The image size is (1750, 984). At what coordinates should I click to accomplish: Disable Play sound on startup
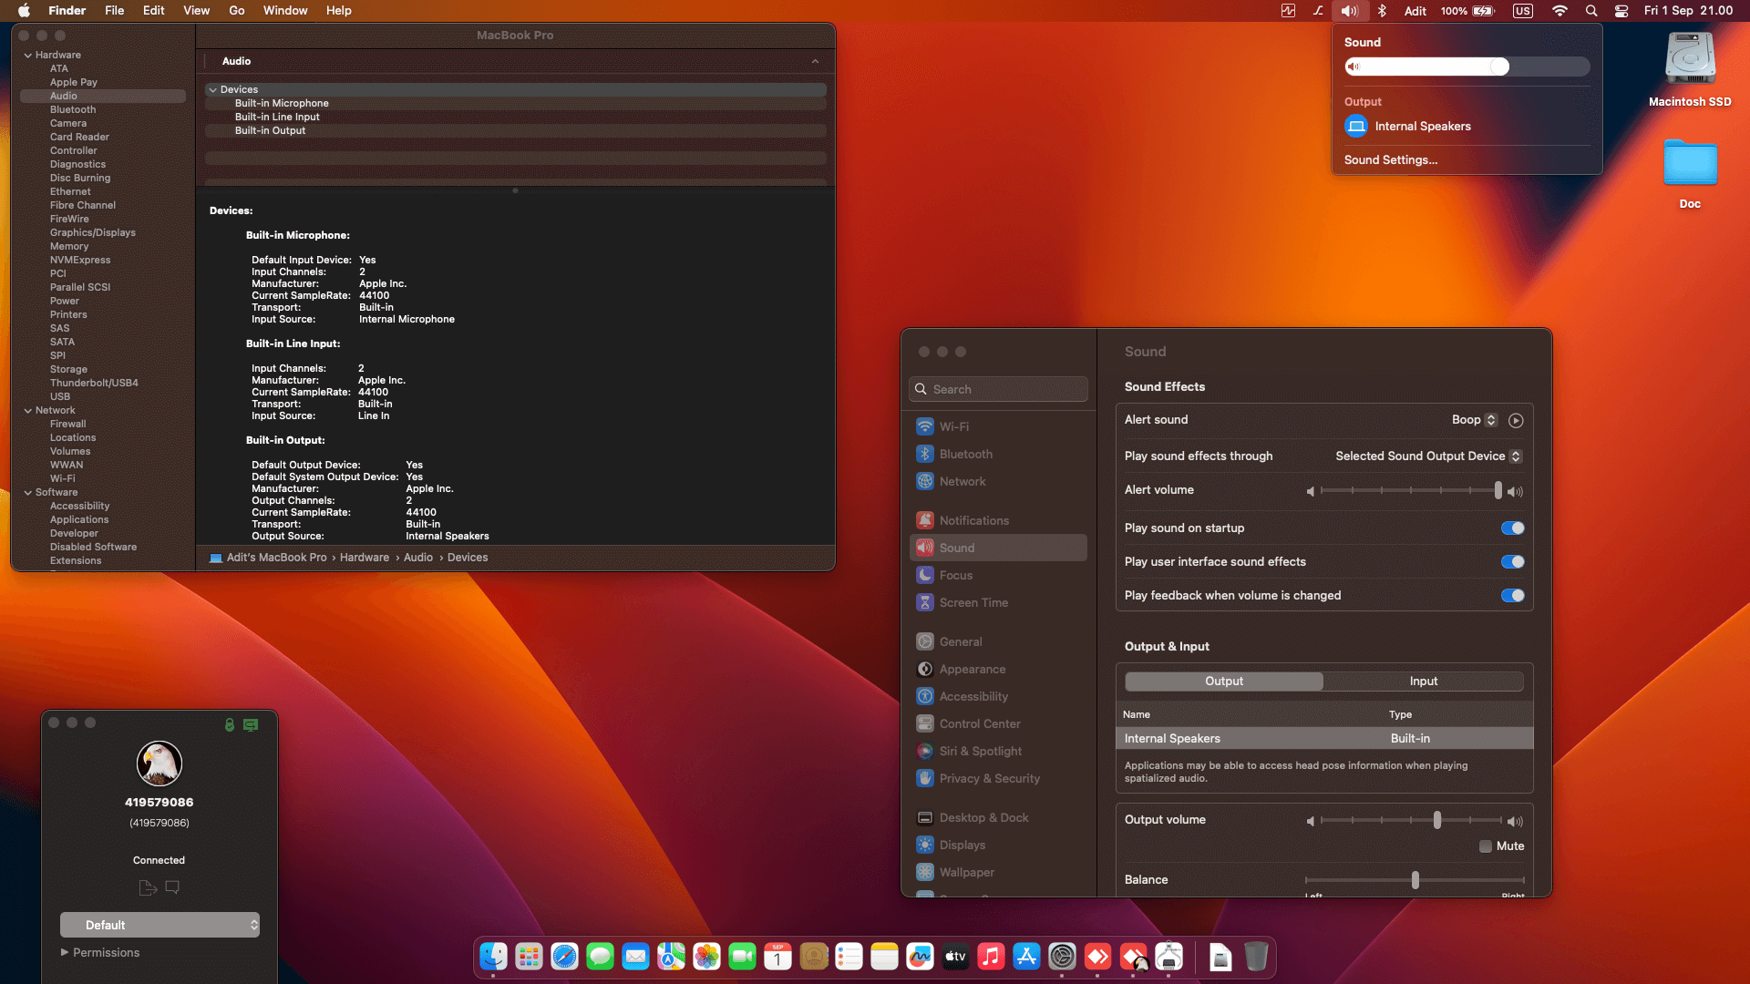pos(1512,528)
